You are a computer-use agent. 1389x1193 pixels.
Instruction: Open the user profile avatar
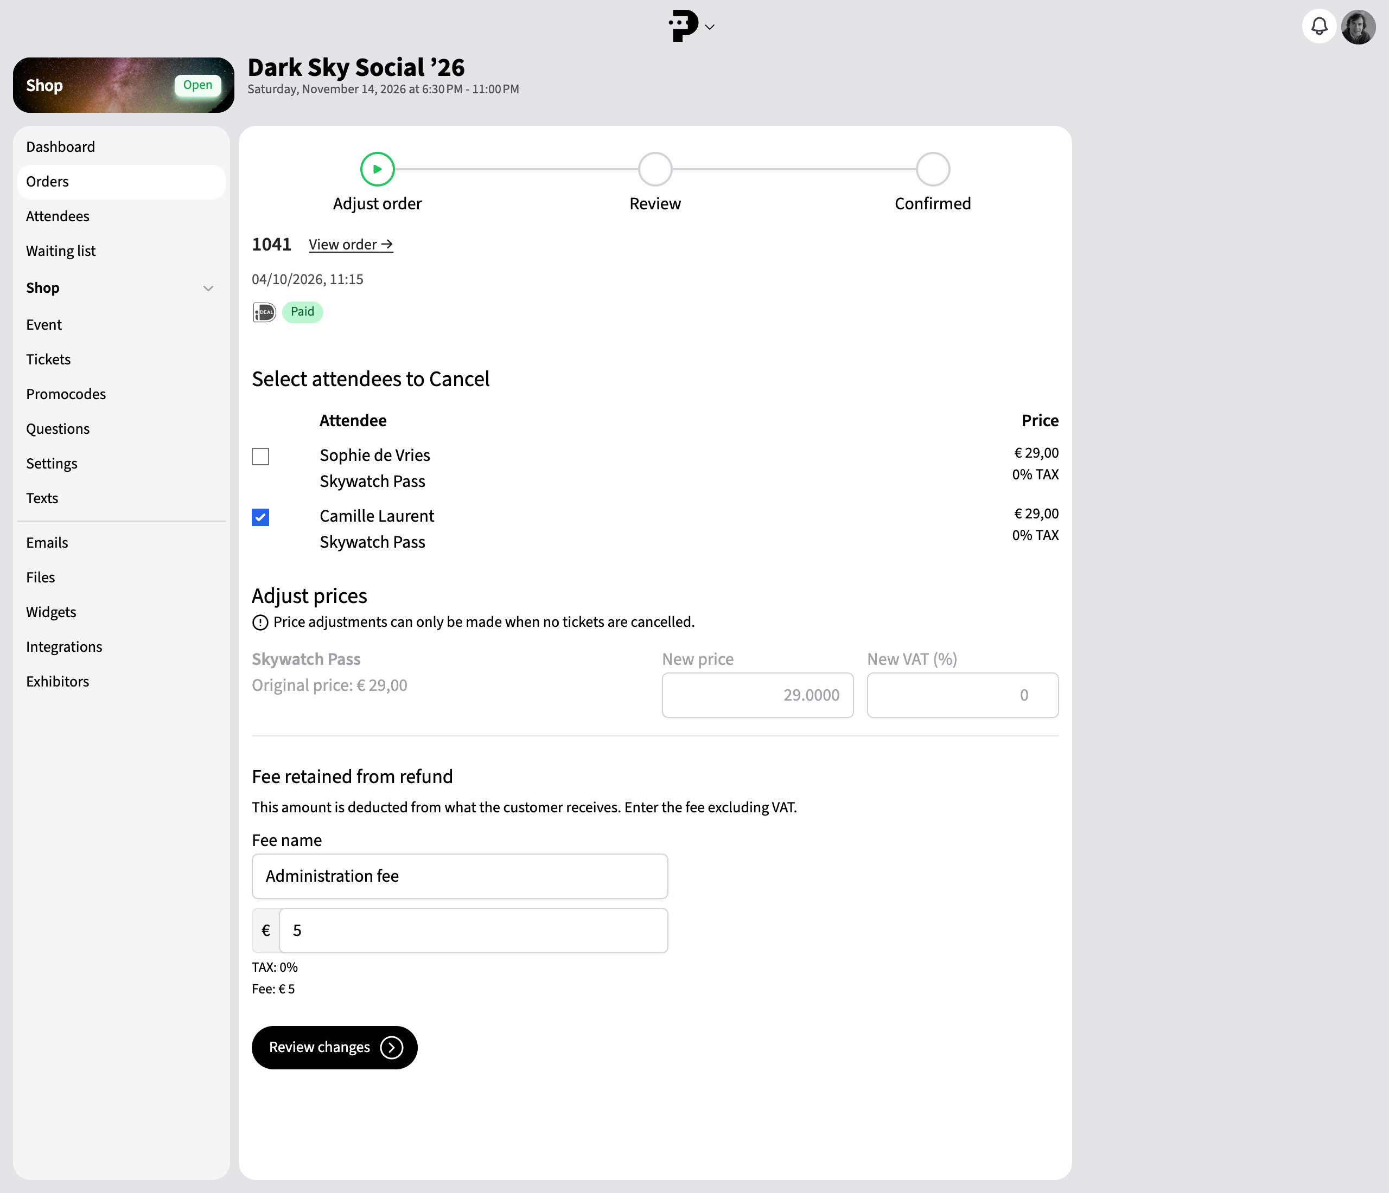1358,27
